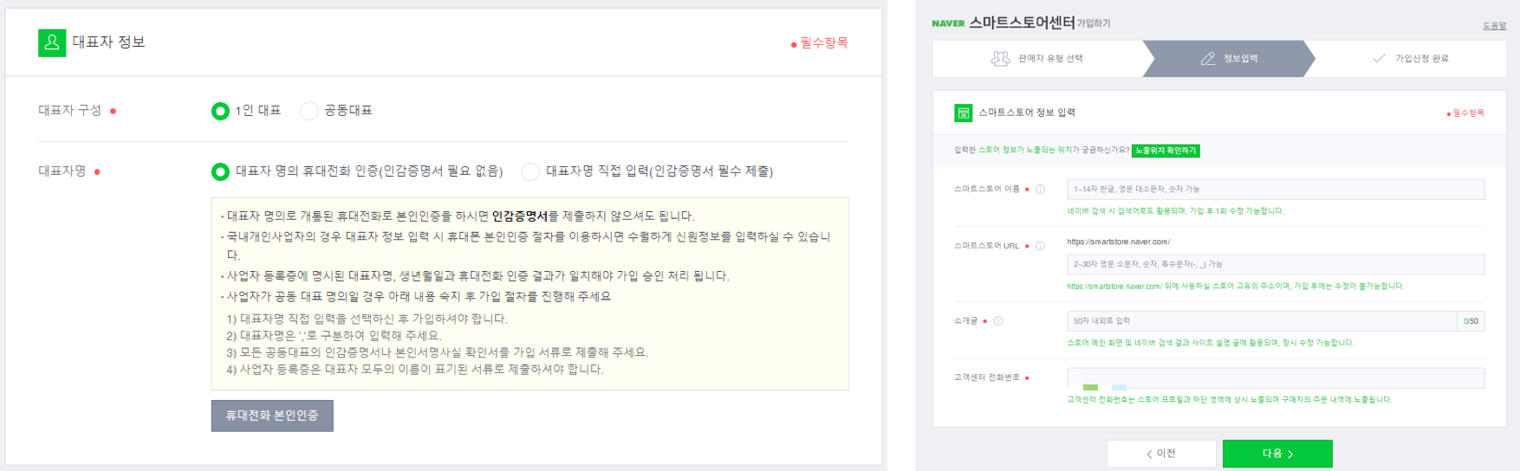
Task: Click the info icon beside 스마트스토어 이름
Action: 1040,189
